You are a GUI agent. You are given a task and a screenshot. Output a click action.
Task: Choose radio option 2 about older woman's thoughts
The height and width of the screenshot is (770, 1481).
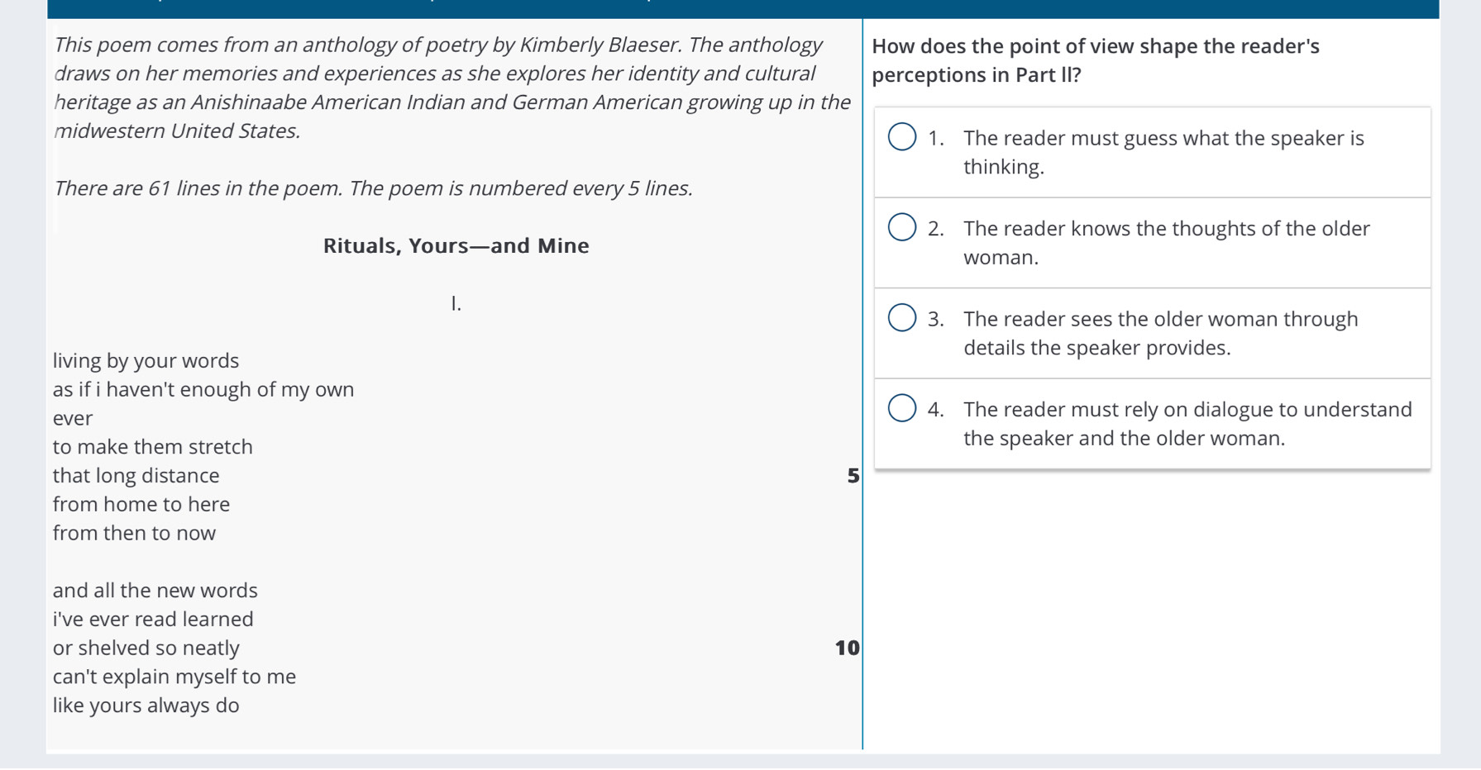point(901,227)
